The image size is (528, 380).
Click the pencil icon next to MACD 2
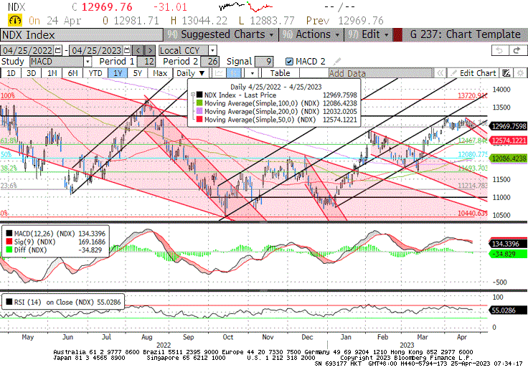(336, 62)
